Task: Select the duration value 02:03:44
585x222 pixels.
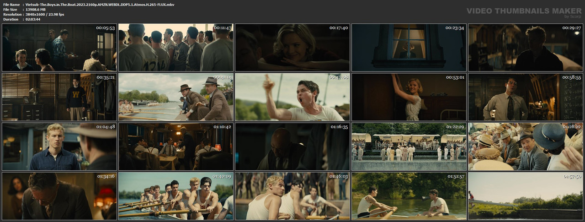Action: [x=33, y=20]
